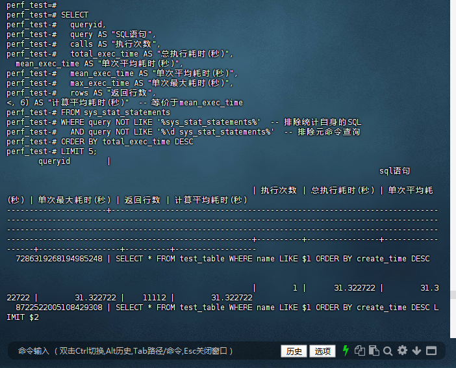Open search with the magnifier icon
The image size is (456, 368).
tap(388, 351)
